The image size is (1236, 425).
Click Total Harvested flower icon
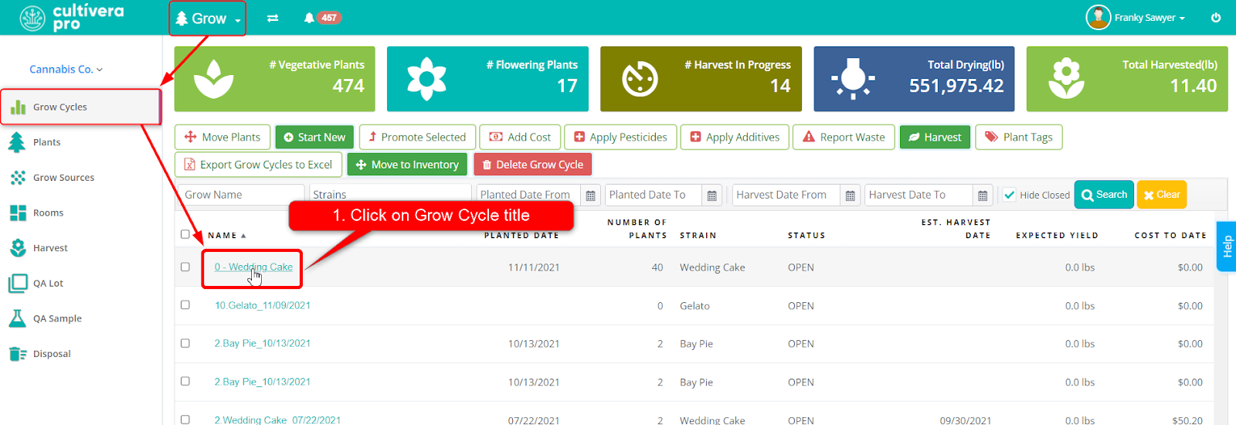[1066, 79]
